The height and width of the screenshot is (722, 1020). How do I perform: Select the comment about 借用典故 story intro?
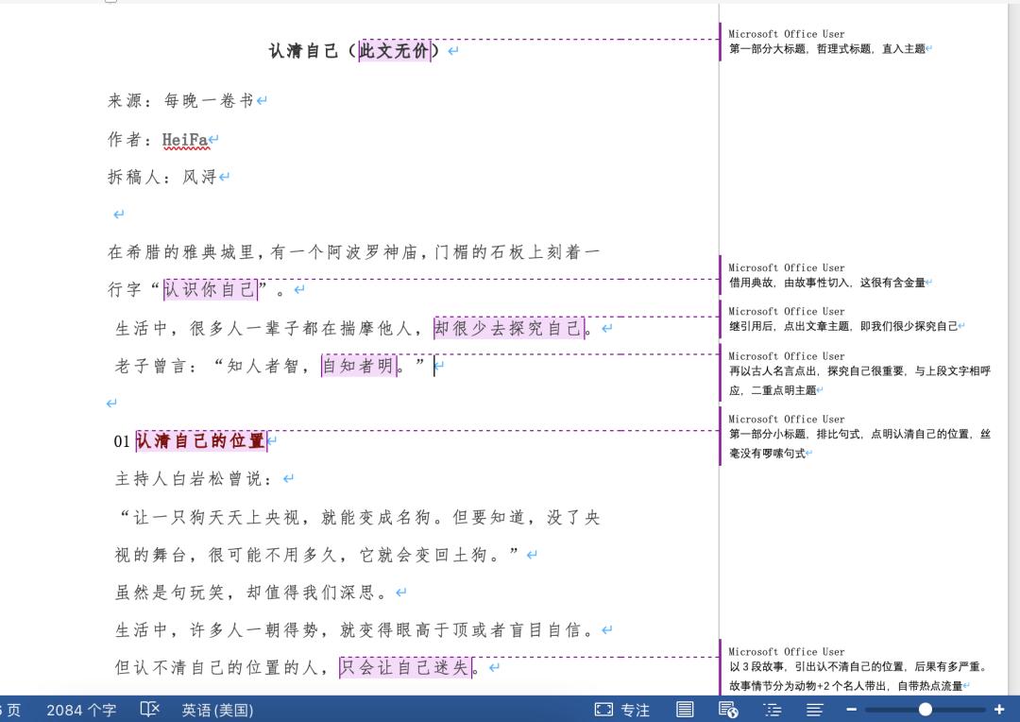coord(850,275)
